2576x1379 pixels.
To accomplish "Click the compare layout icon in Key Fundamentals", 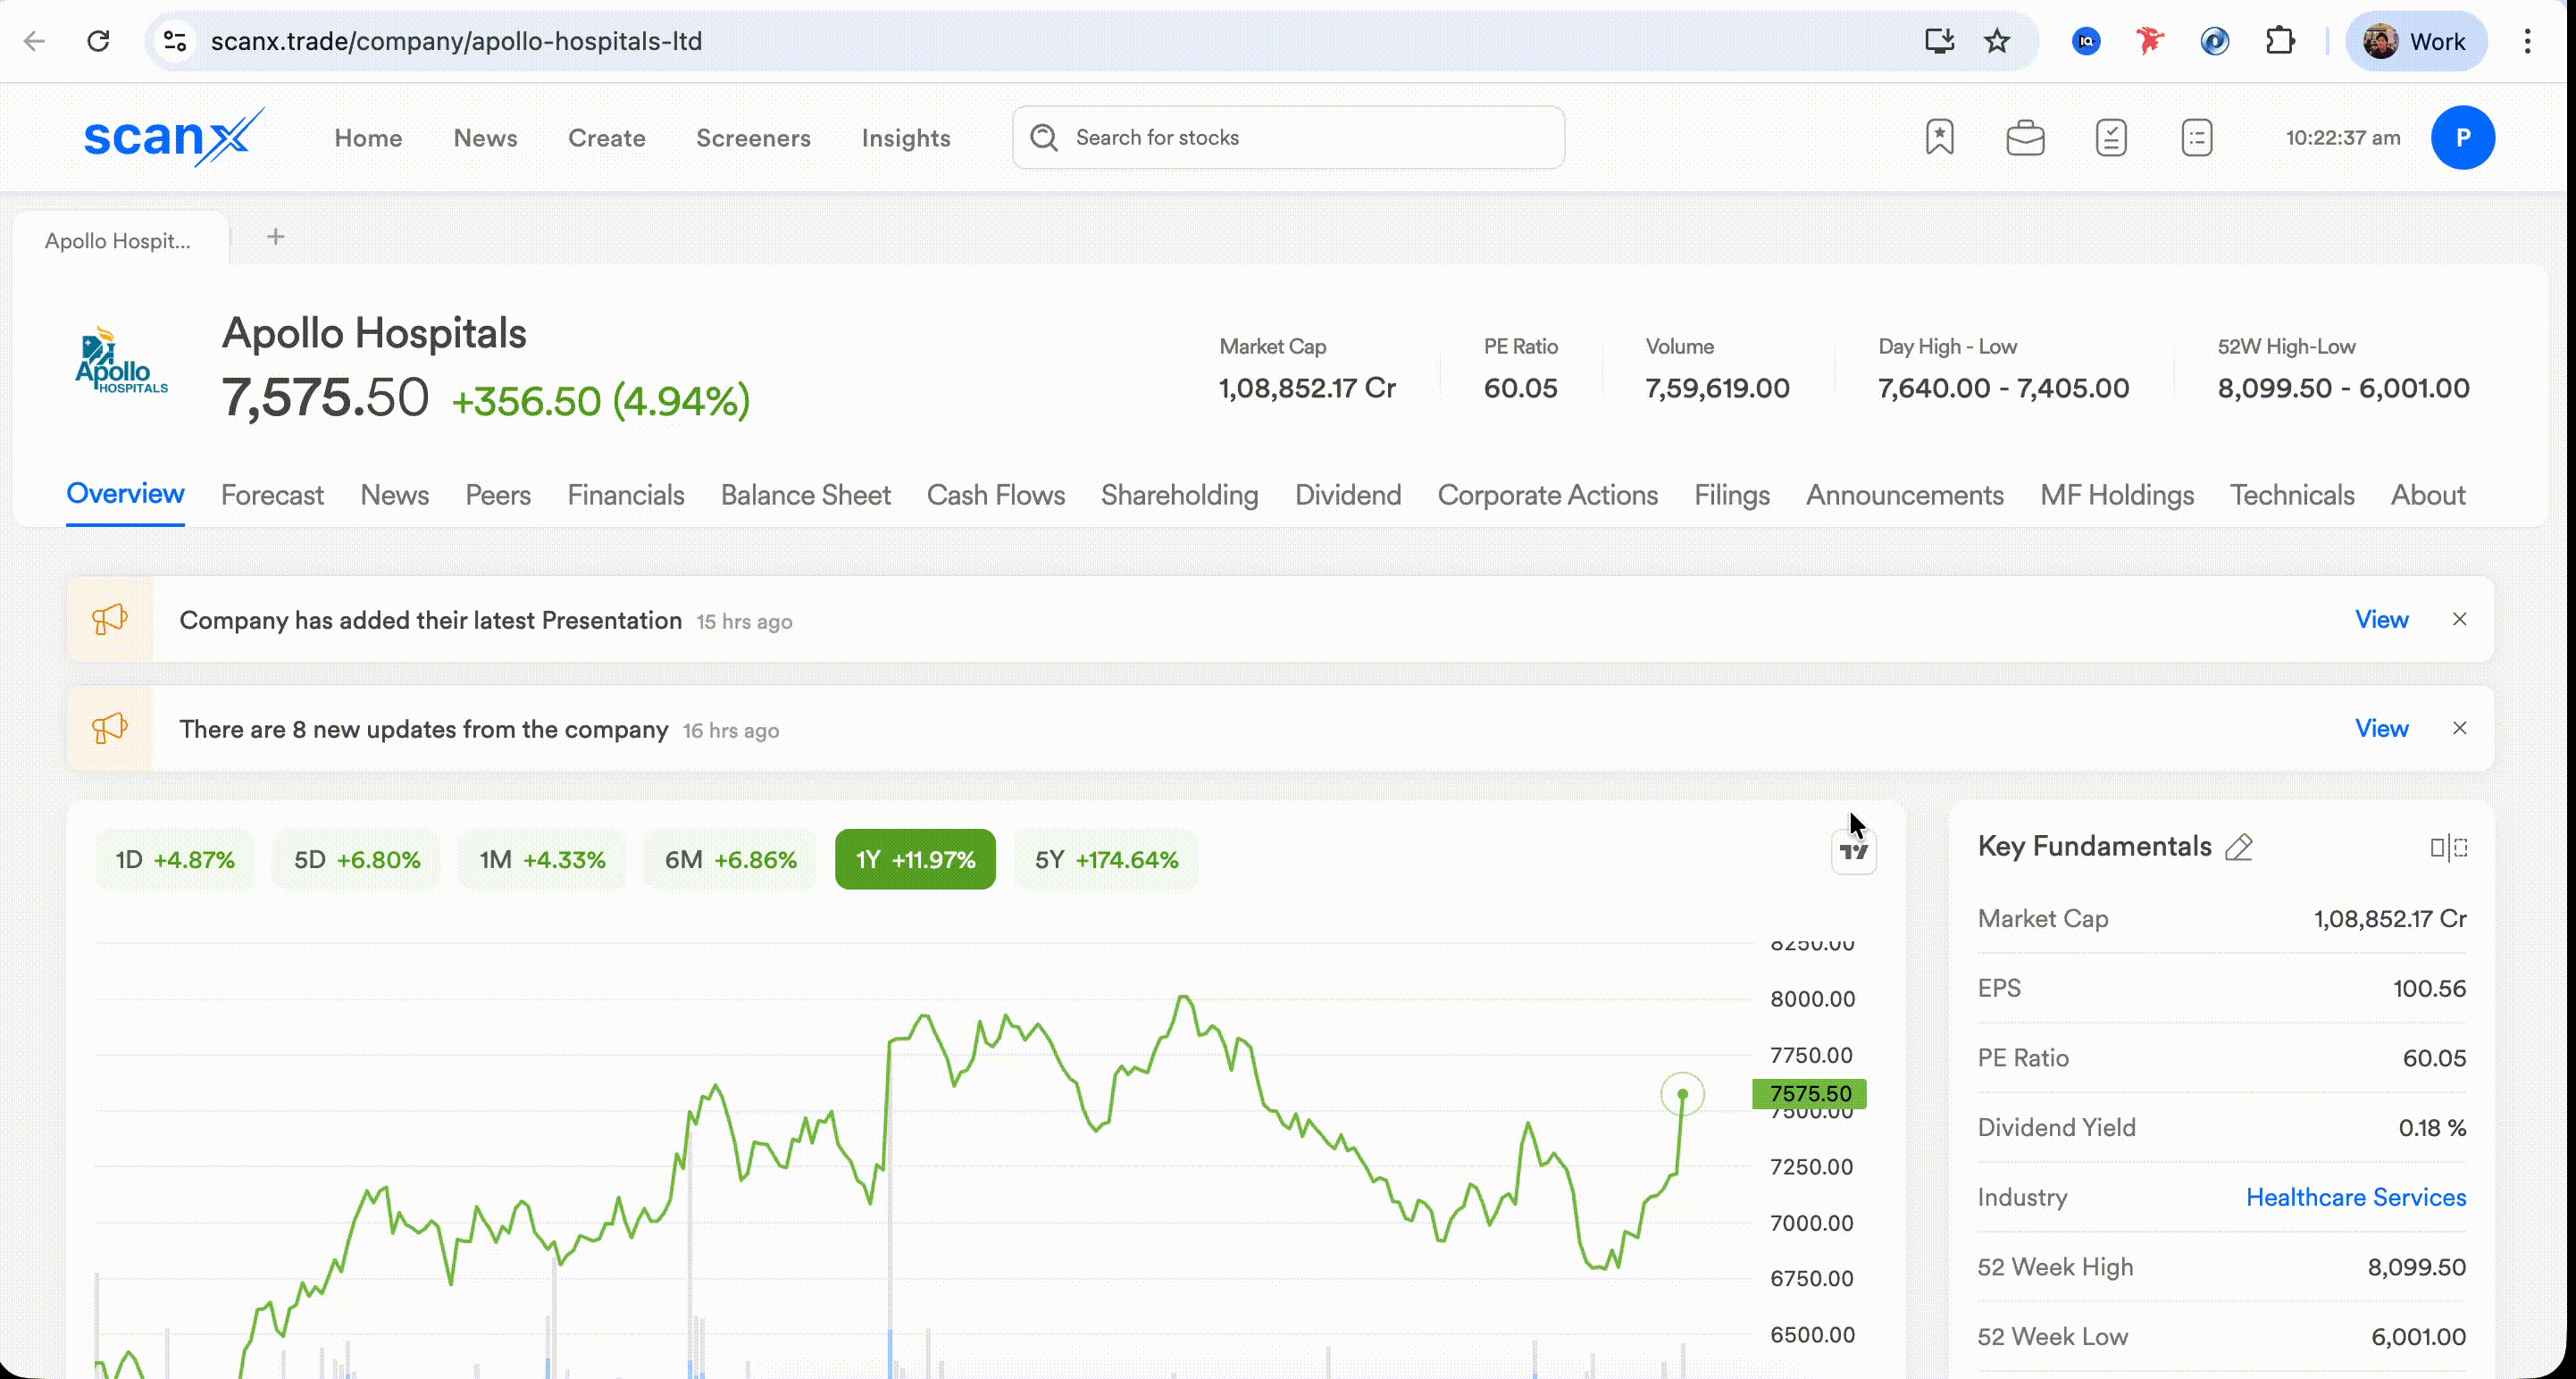I will [x=2449, y=847].
